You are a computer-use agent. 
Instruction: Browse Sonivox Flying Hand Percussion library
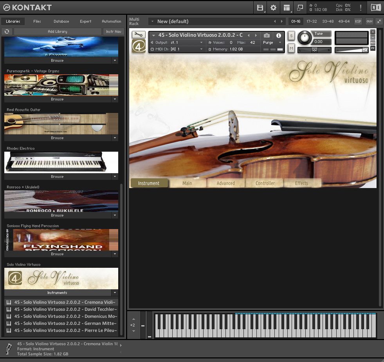coord(58,254)
